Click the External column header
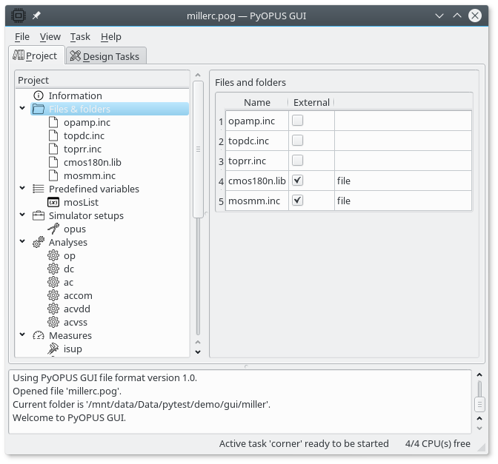498x464 pixels. pyautogui.click(x=311, y=102)
